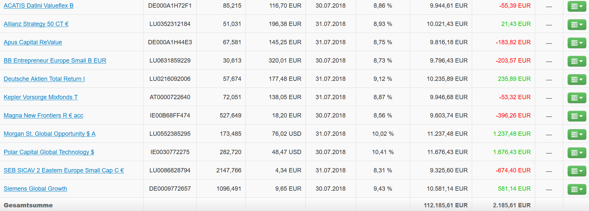The width and height of the screenshot is (589, 211).
Task: Open the BB Entrepreneur Europe Small B EUR link
Action: (x=55, y=61)
